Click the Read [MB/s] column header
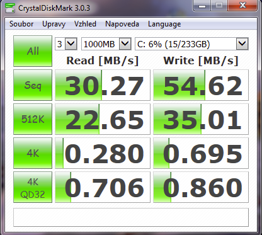262x235 pixels. [x=103, y=60]
